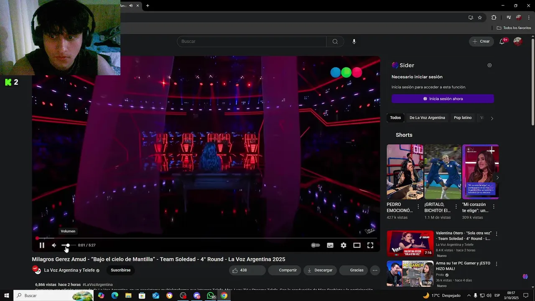Viewport: 535px width, 301px height.
Task: Toggle subtitles with the captions icon
Action: [330, 245]
